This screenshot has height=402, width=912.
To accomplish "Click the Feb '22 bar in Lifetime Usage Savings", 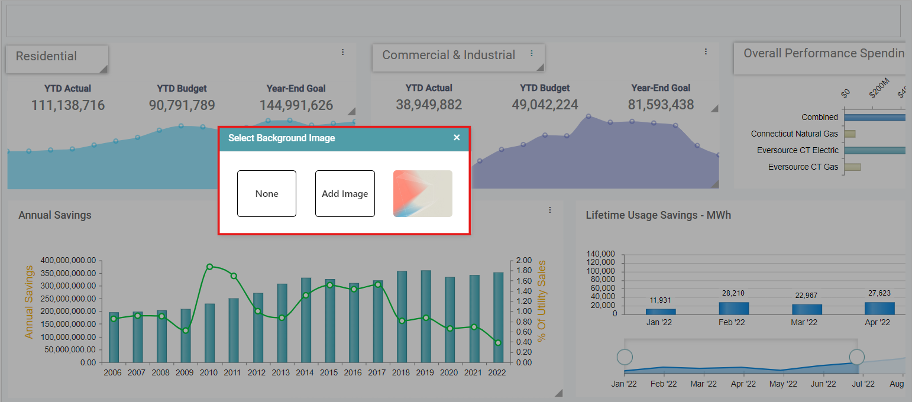I will point(733,308).
